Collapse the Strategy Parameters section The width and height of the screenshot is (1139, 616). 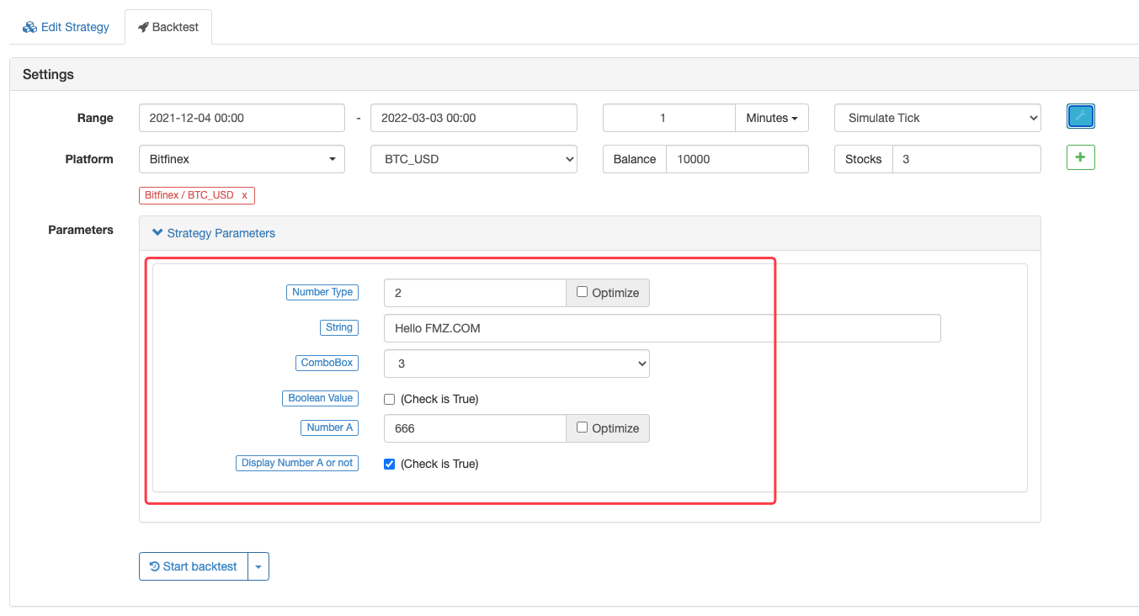tap(214, 233)
